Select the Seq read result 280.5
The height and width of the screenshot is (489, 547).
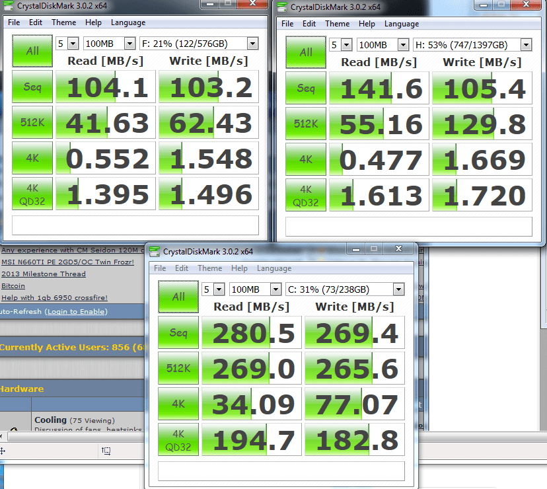pyautogui.click(x=251, y=332)
